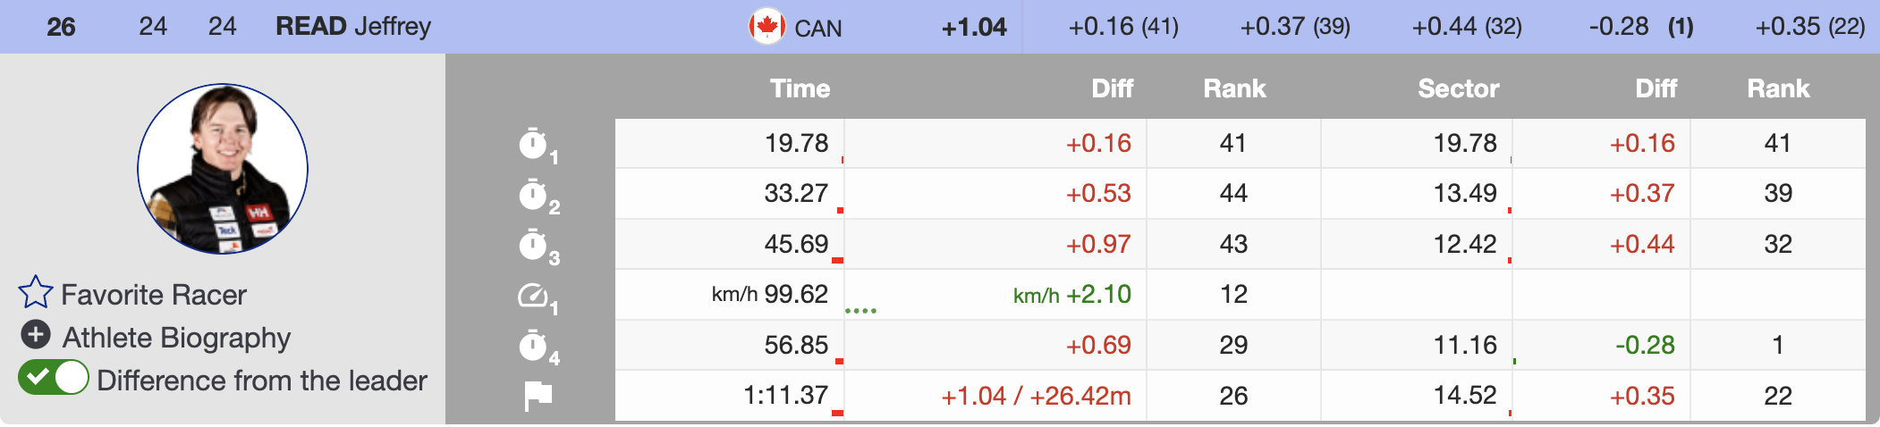This screenshot has height=427, width=1880.
Task: Click the Favorite Racer label
Action: click(x=154, y=295)
